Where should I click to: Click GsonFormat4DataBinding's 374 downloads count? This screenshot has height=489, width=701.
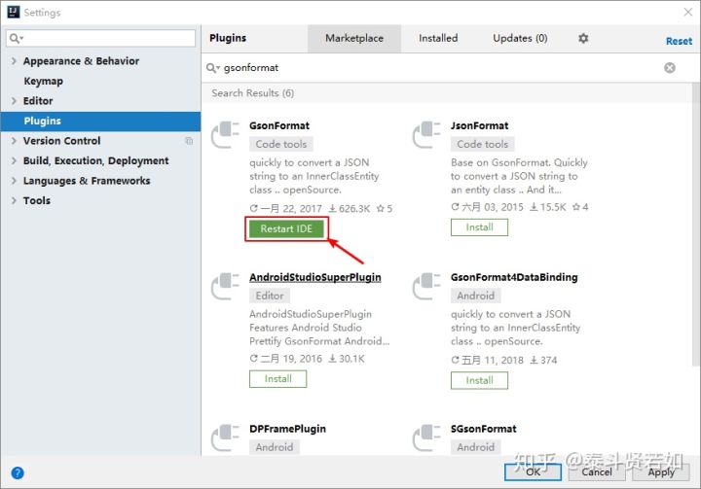[543, 361]
